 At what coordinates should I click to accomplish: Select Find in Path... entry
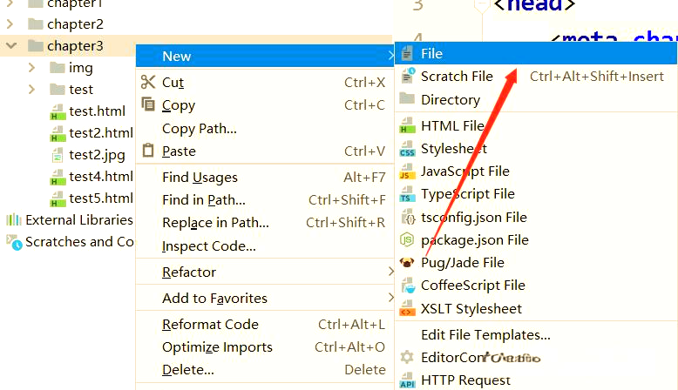(x=265, y=199)
